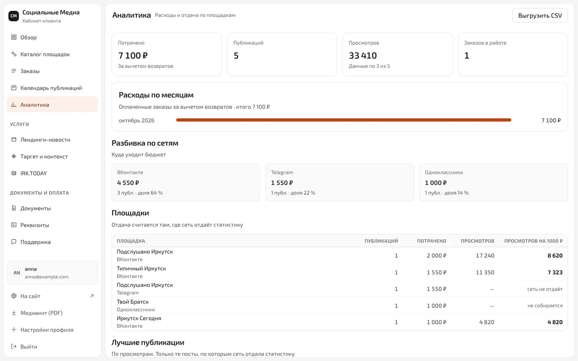Click the СМ logo badge
Screen dimensions: 578x361
(14, 16)
